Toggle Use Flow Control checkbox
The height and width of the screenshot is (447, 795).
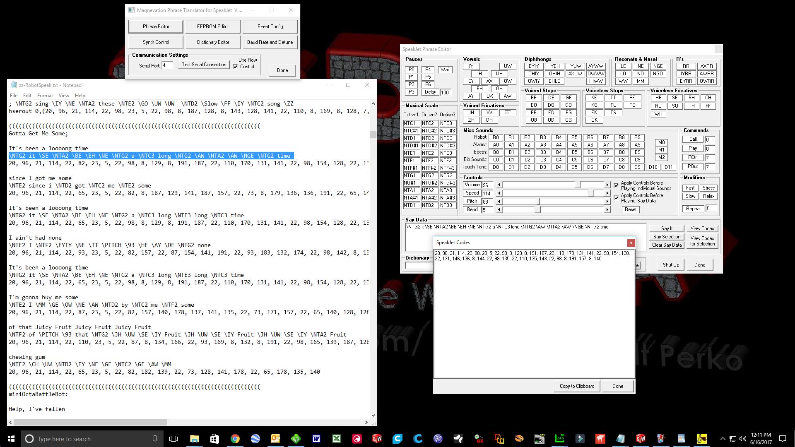[236, 67]
